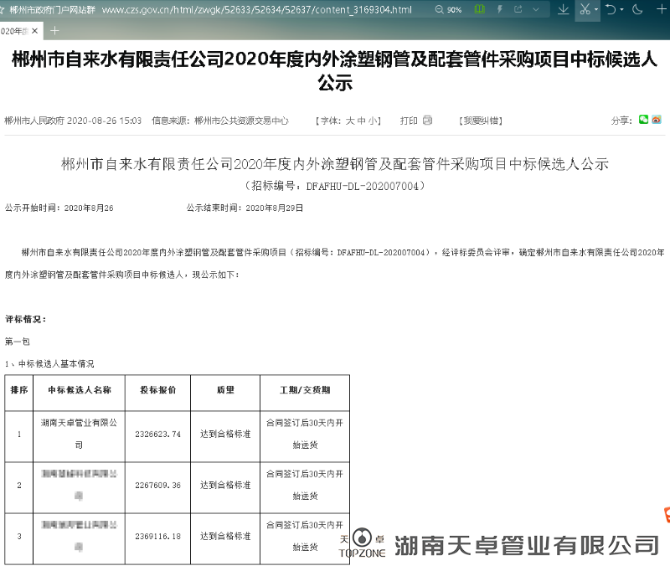This screenshot has height=566, width=670.
Task: Toggle night mode with the moon icon
Action: [638, 10]
